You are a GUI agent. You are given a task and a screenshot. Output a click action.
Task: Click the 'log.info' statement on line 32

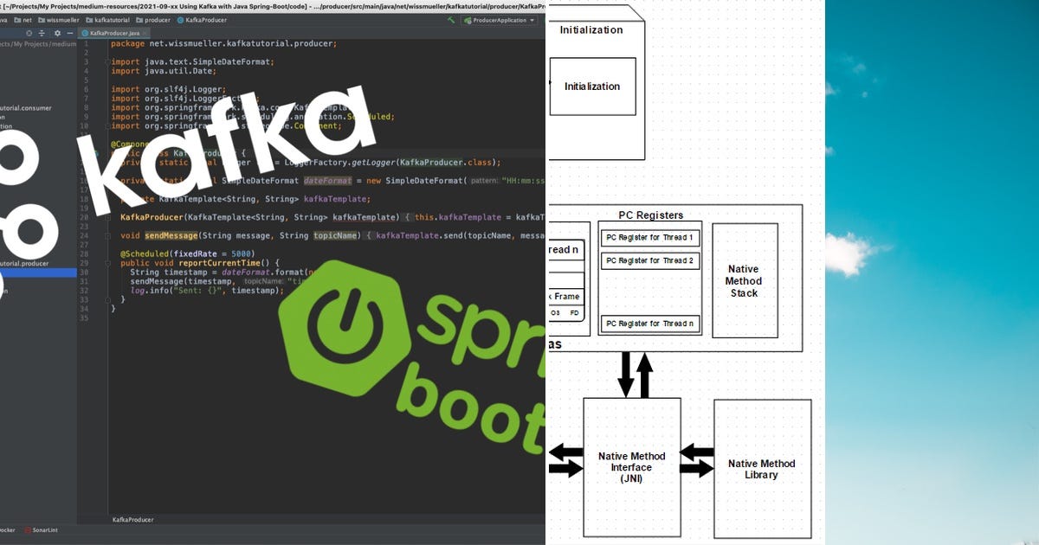pos(206,291)
